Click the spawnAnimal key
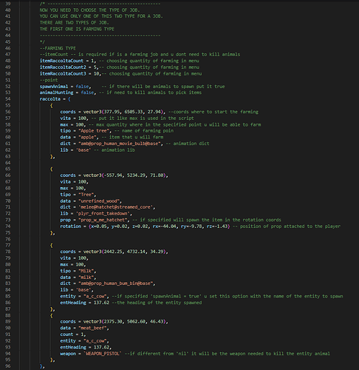Screen dimensions: 359x370 pyautogui.click(x=54, y=87)
